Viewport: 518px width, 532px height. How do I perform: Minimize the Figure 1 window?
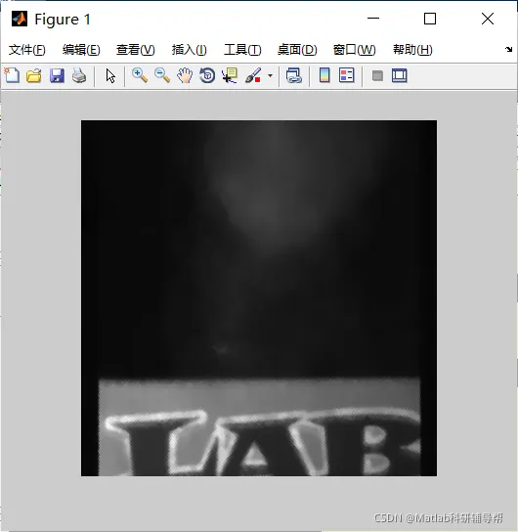tap(373, 19)
